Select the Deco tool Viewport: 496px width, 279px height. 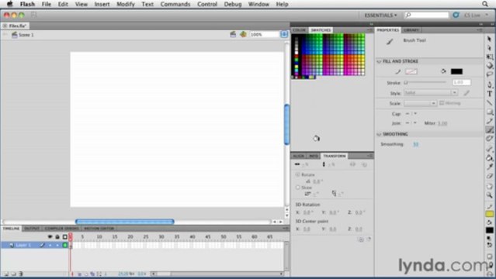pos(489,139)
